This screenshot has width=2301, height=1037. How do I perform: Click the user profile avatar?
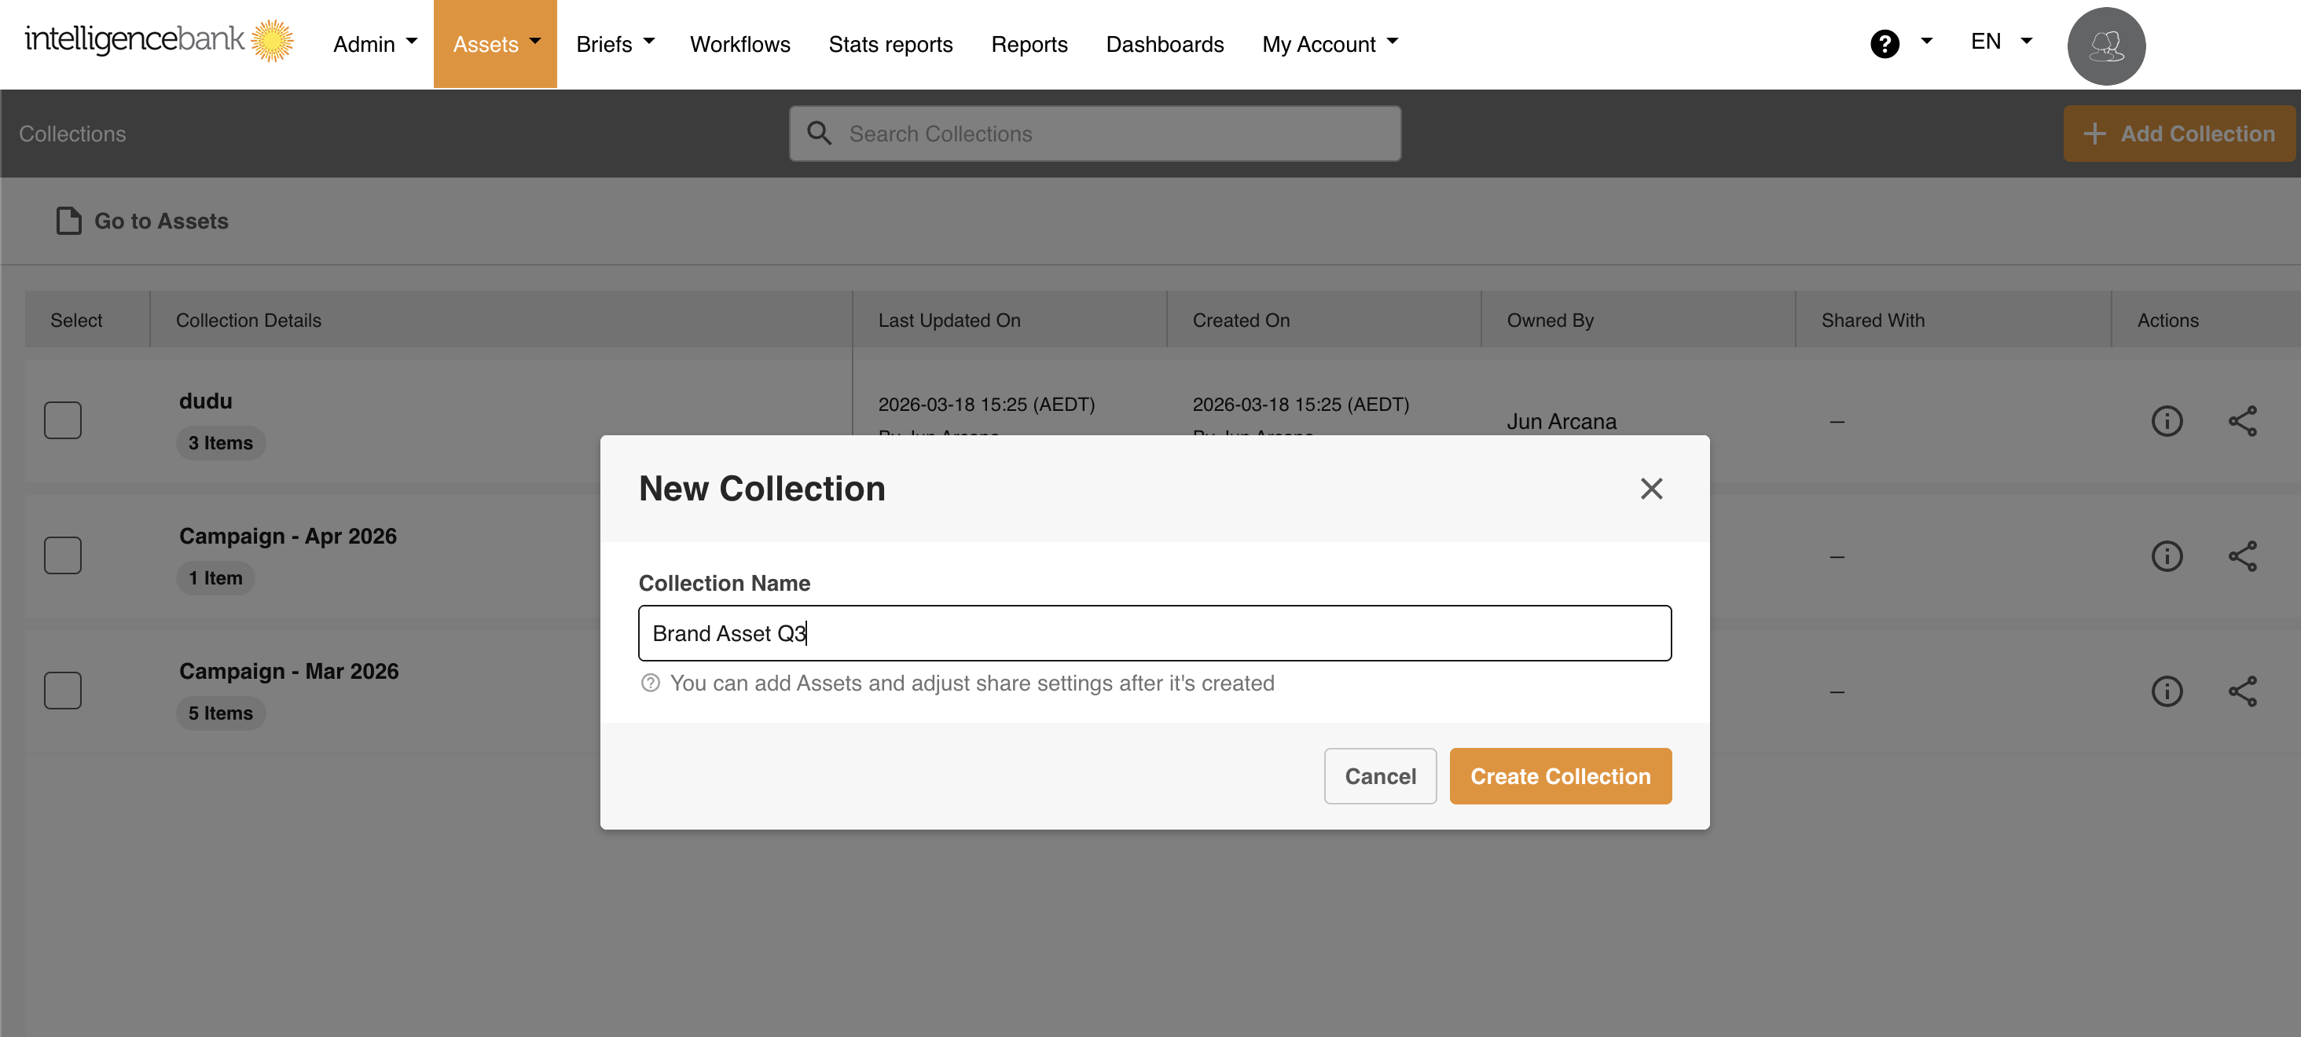click(x=2105, y=46)
